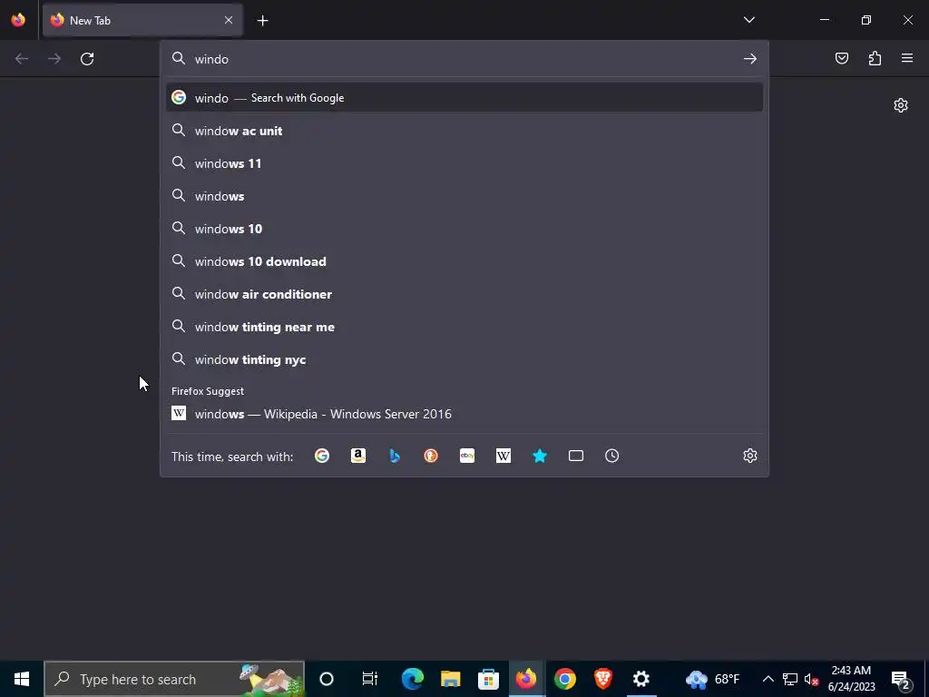Choose suggestion 'windows 11'
The height and width of the screenshot is (697, 929).
[464, 163]
